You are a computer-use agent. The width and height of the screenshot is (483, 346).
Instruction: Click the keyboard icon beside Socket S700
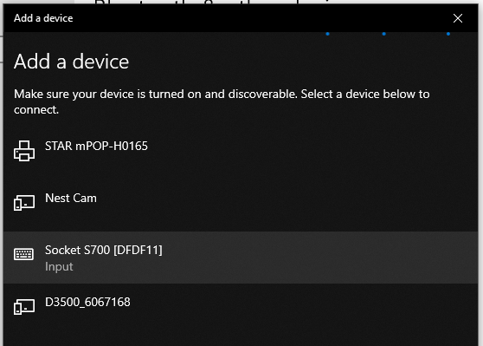(x=24, y=254)
